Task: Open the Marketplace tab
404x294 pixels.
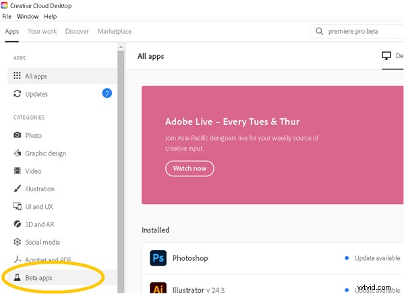Action: click(x=115, y=31)
